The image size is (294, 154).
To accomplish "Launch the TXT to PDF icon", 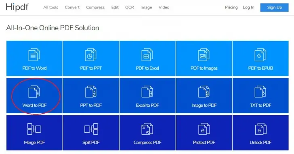I will (x=260, y=92).
